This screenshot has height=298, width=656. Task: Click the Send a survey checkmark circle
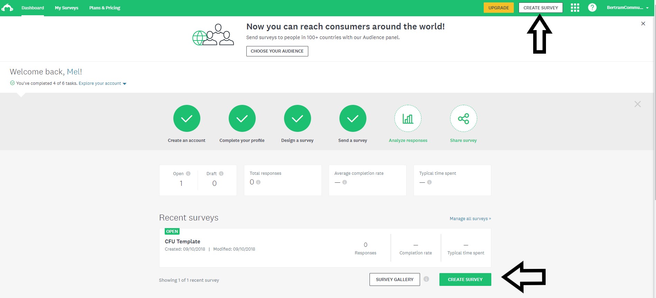(353, 119)
